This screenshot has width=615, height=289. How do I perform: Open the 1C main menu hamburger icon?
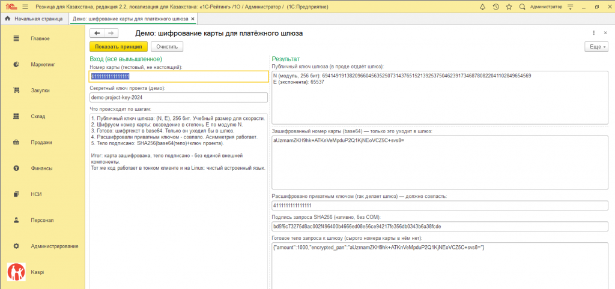pyautogui.click(x=25, y=7)
